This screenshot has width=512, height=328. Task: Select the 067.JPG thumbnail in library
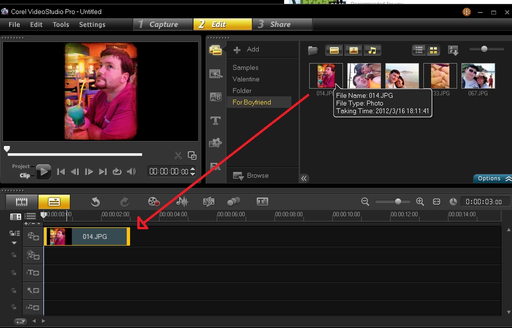tap(478, 76)
